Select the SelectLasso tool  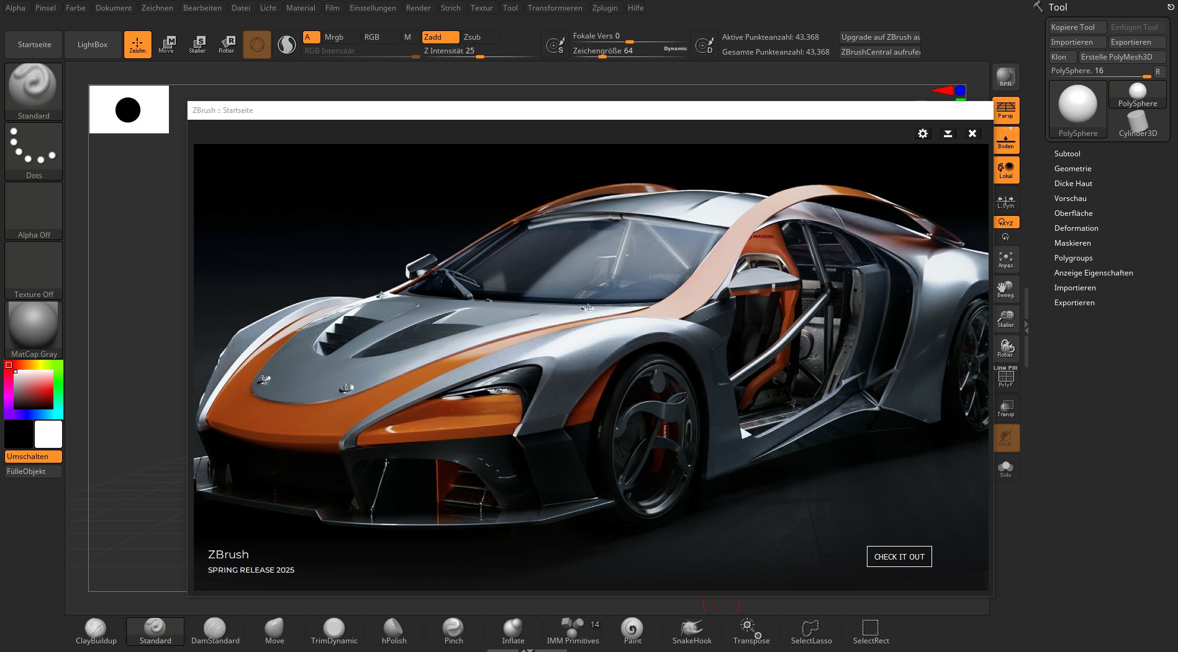[x=810, y=631]
